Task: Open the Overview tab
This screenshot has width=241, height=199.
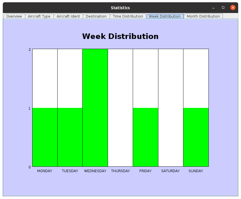Action: (14, 16)
